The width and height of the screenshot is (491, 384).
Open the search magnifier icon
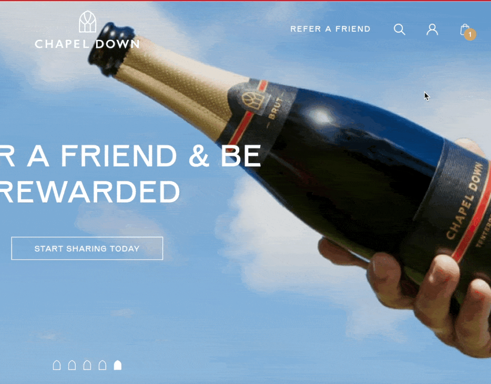click(x=399, y=29)
